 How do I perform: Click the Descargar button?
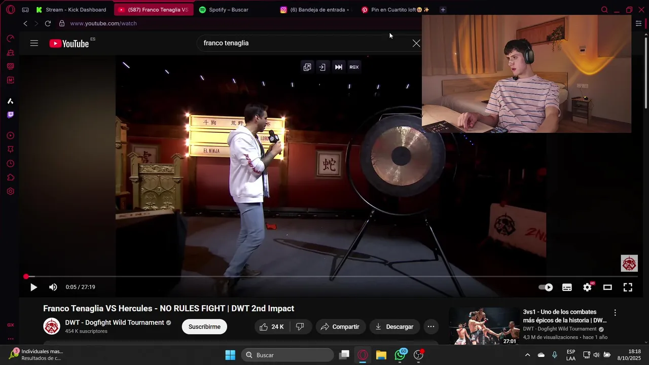394,327
